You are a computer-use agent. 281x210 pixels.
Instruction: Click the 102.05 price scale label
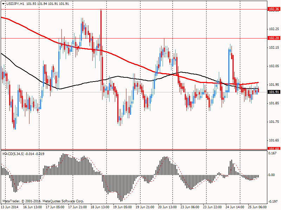click(274, 66)
